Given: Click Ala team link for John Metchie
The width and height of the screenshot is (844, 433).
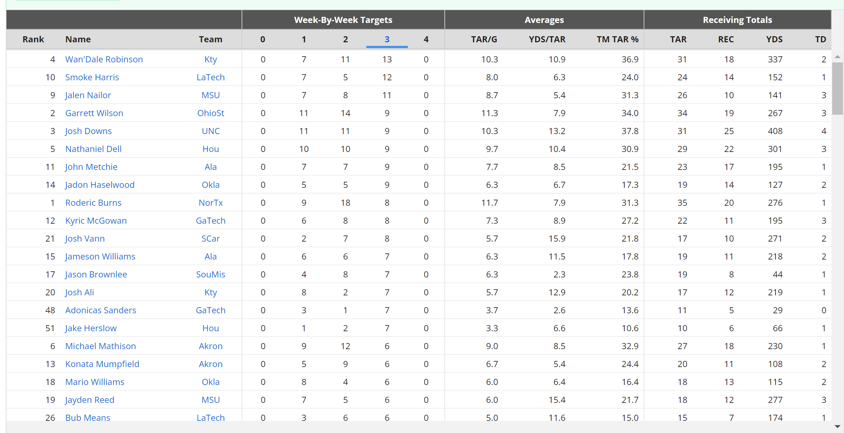Looking at the screenshot, I should [x=211, y=167].
